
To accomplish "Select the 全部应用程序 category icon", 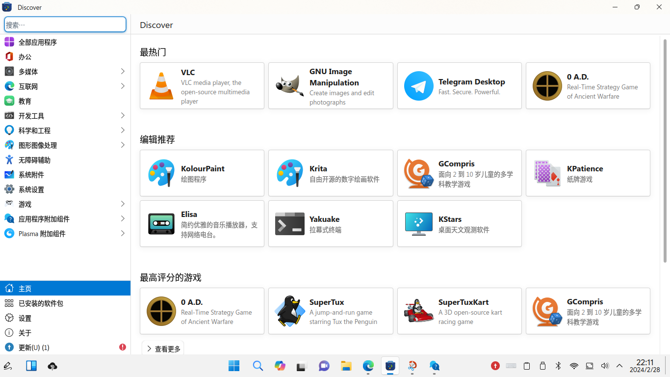I will pos(9,42).
